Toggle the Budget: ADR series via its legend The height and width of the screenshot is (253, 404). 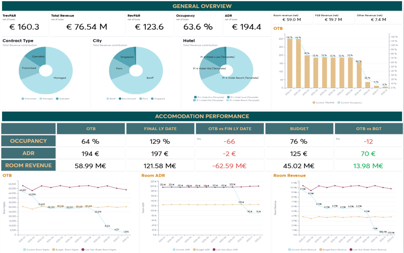pos(194,249)
